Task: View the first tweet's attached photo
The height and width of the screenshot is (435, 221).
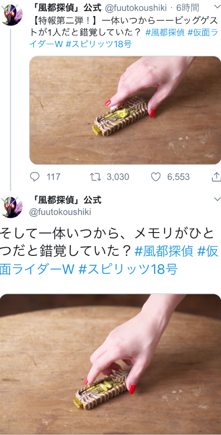Action: 125,110
